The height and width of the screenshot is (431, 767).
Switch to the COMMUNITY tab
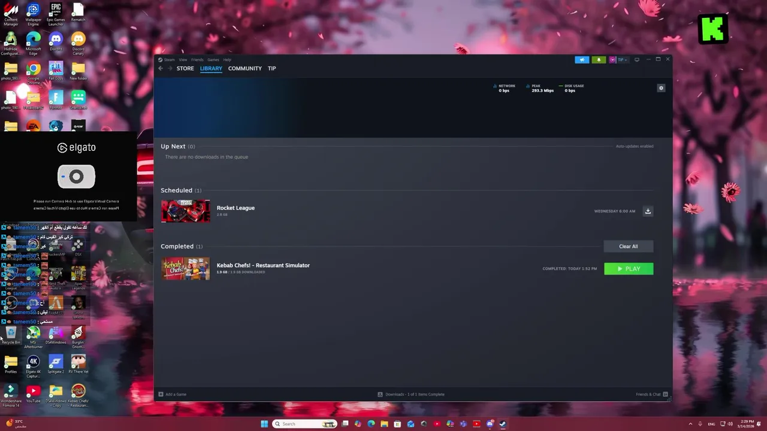point(244,68)
